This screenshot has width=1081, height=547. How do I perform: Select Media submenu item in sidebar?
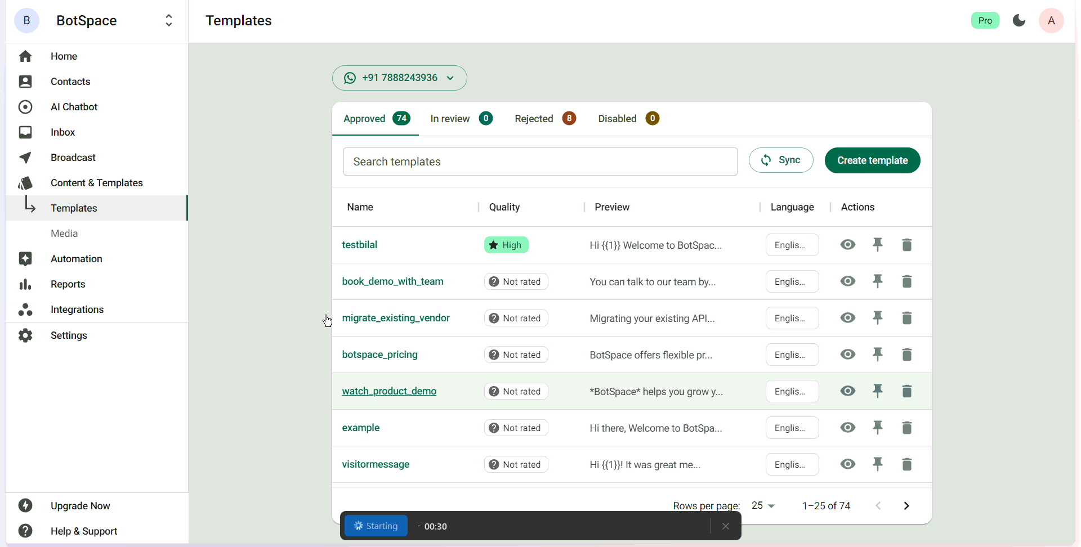point(97,234)
